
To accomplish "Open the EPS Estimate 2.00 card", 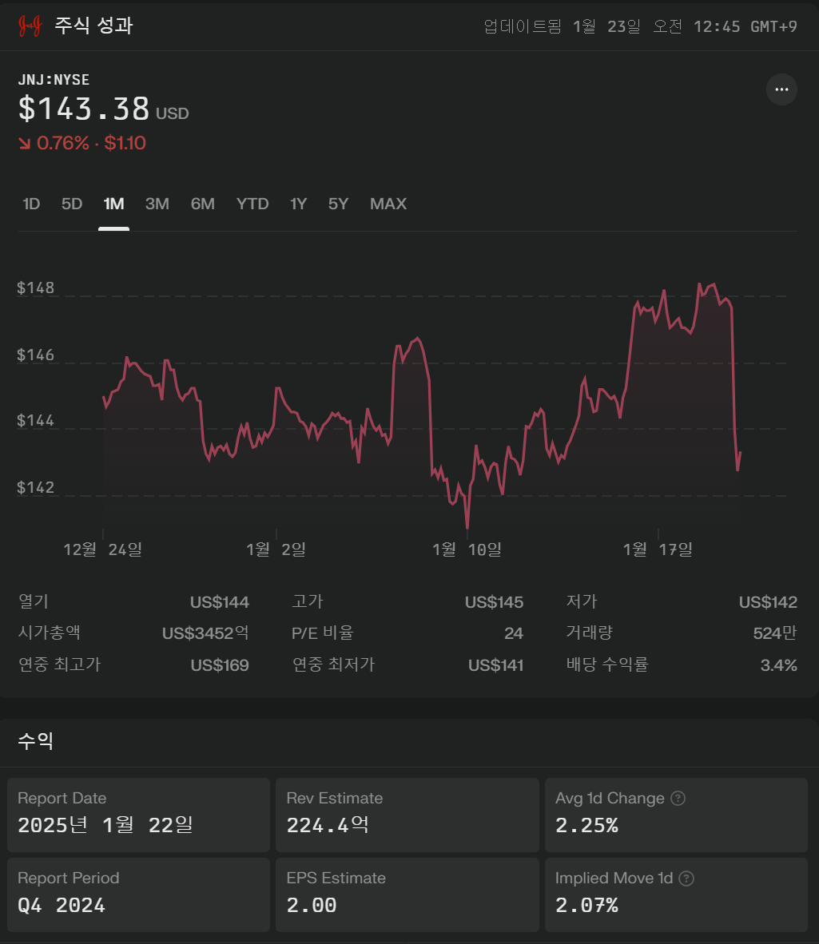I will pos(407,894).
